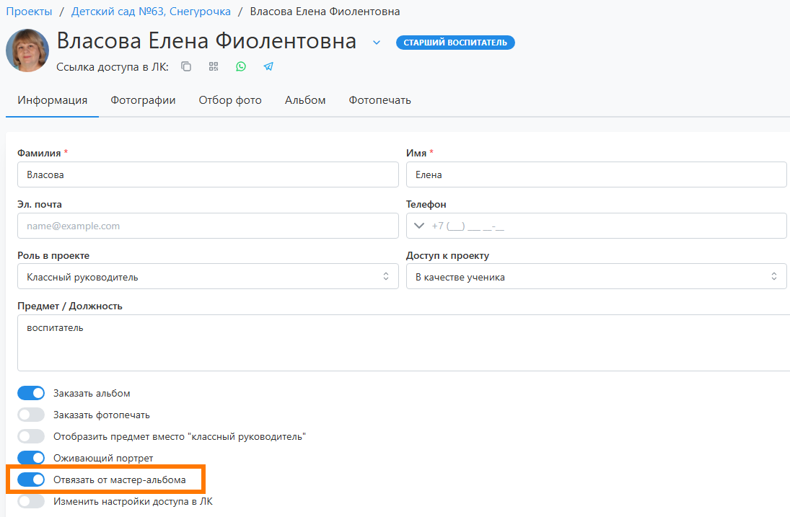The image size is (790, 517).
Task: Share access link via WhatsApp
Action: [x=241, y=66]
